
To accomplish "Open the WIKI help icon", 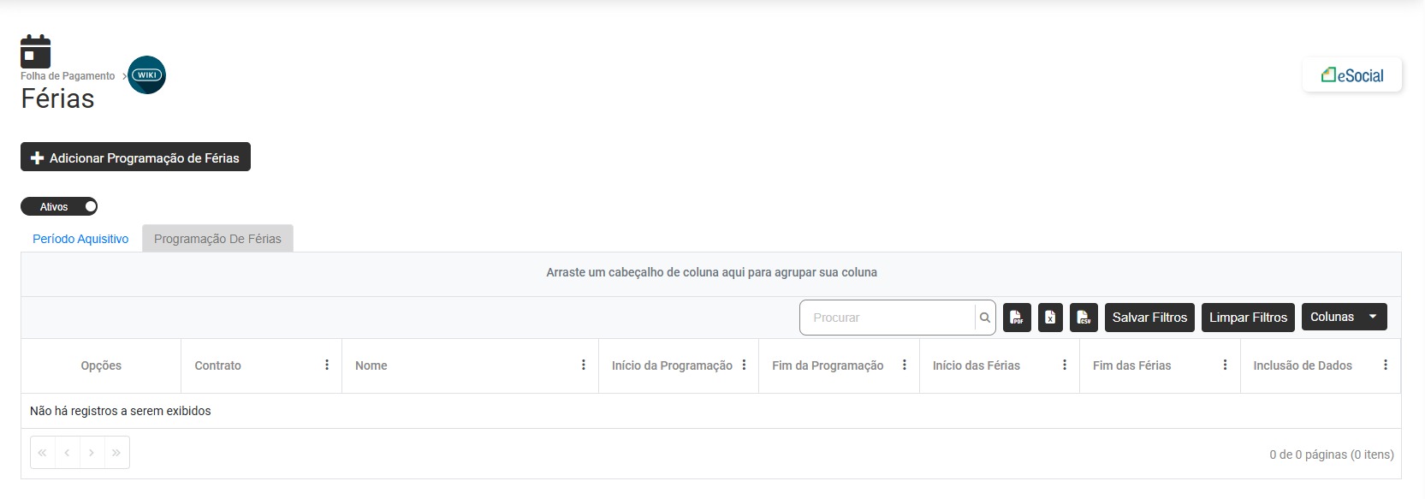I will [x=146, y=75].
